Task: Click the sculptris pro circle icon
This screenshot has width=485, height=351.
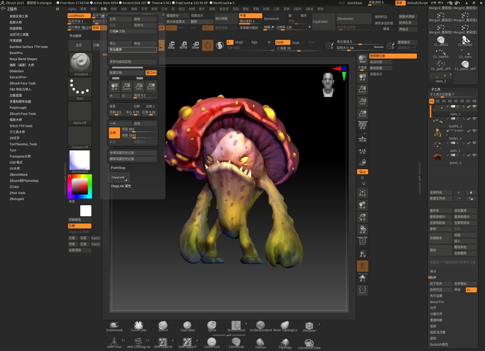Action: 207,46
